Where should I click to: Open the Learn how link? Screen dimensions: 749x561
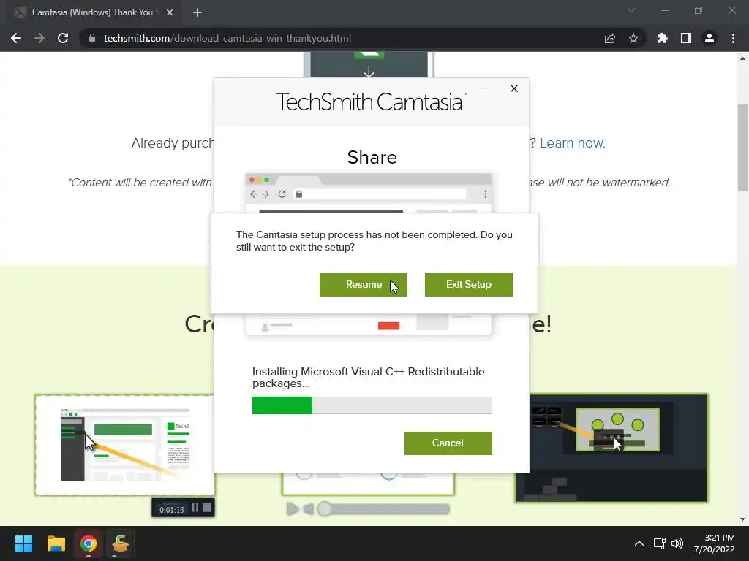[572, 143]
